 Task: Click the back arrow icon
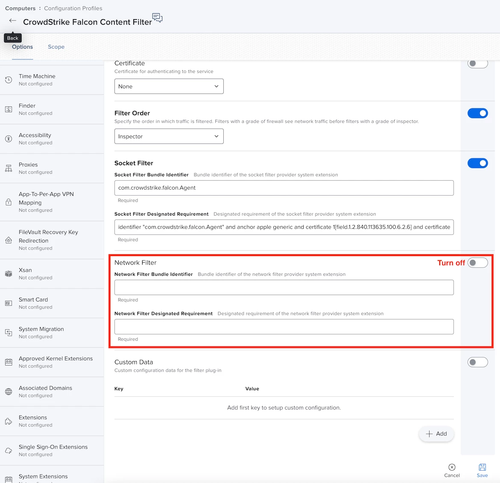[13, 20]
